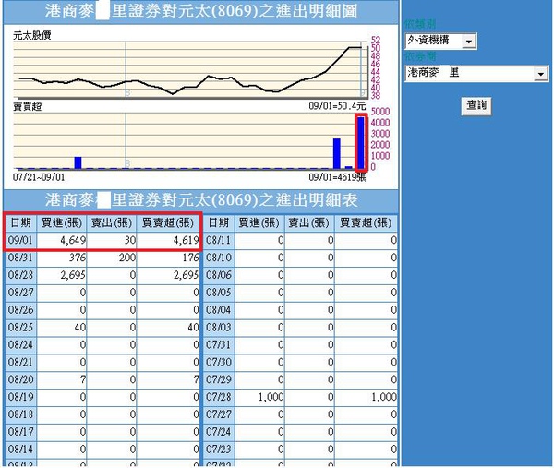Click the small blue bar around 07/28

(x=78, y=163)
